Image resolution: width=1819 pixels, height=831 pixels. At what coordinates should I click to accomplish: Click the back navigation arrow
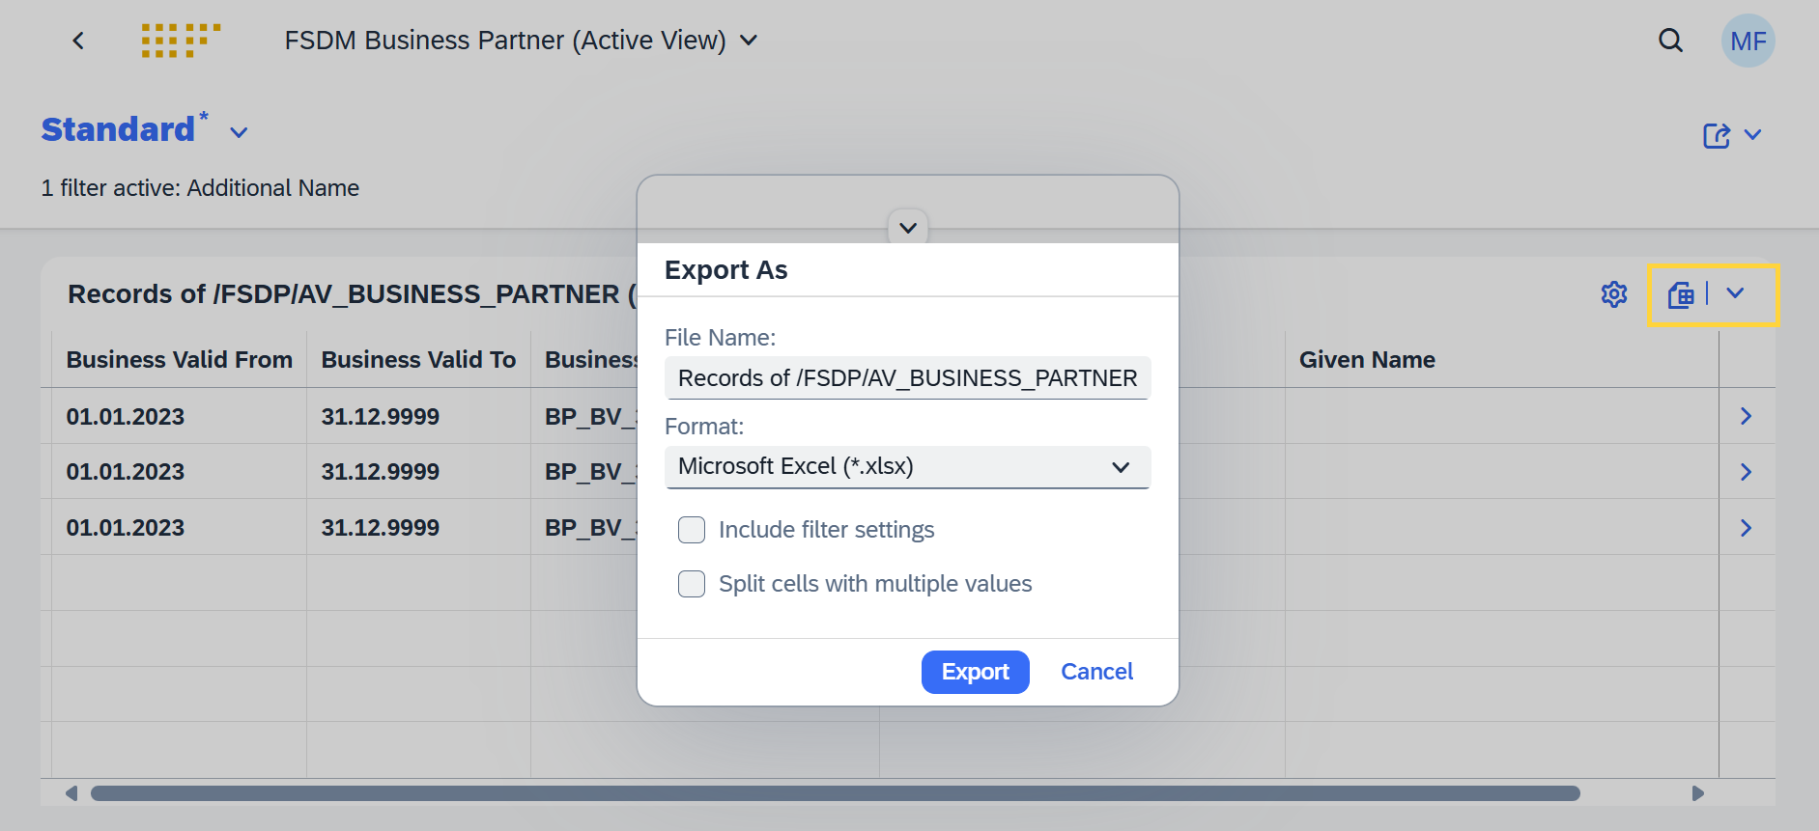[x=78, y=41]
